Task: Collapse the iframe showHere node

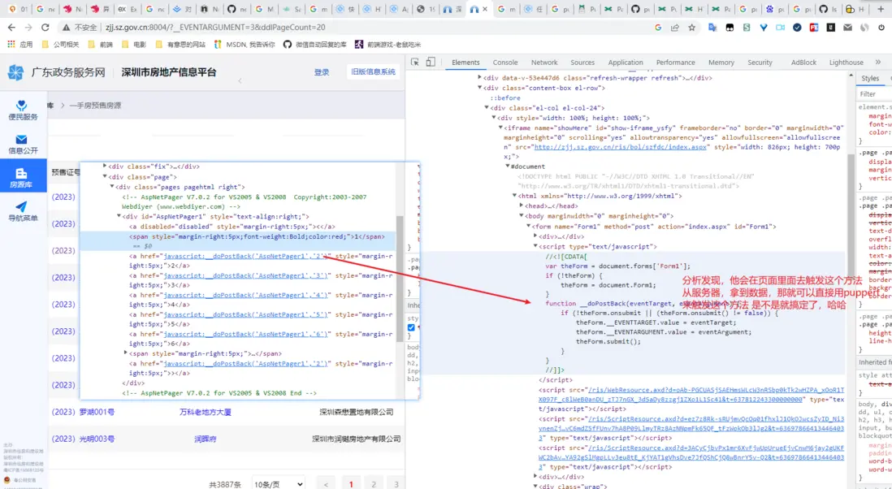Action: 499,128
